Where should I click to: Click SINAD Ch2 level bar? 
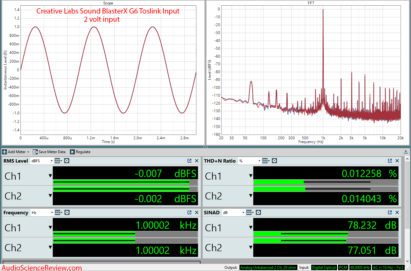[x=326, y=241]
